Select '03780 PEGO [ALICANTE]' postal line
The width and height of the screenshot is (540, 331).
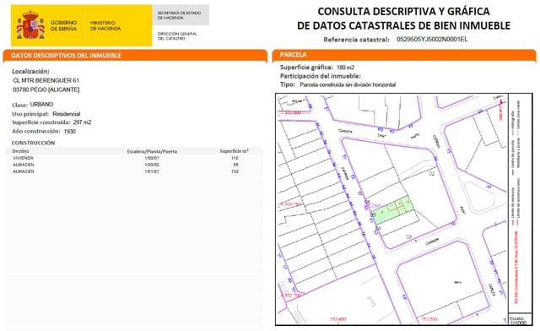[46, 90]
